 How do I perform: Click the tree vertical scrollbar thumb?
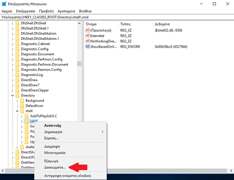tap(79, 64)
